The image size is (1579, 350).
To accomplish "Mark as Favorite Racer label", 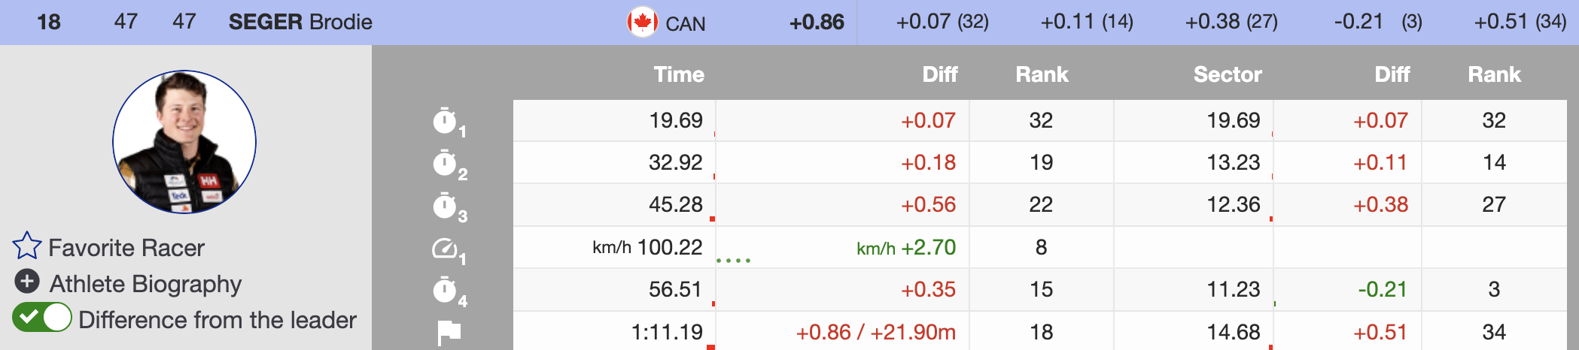I will (x=126, y=248).
